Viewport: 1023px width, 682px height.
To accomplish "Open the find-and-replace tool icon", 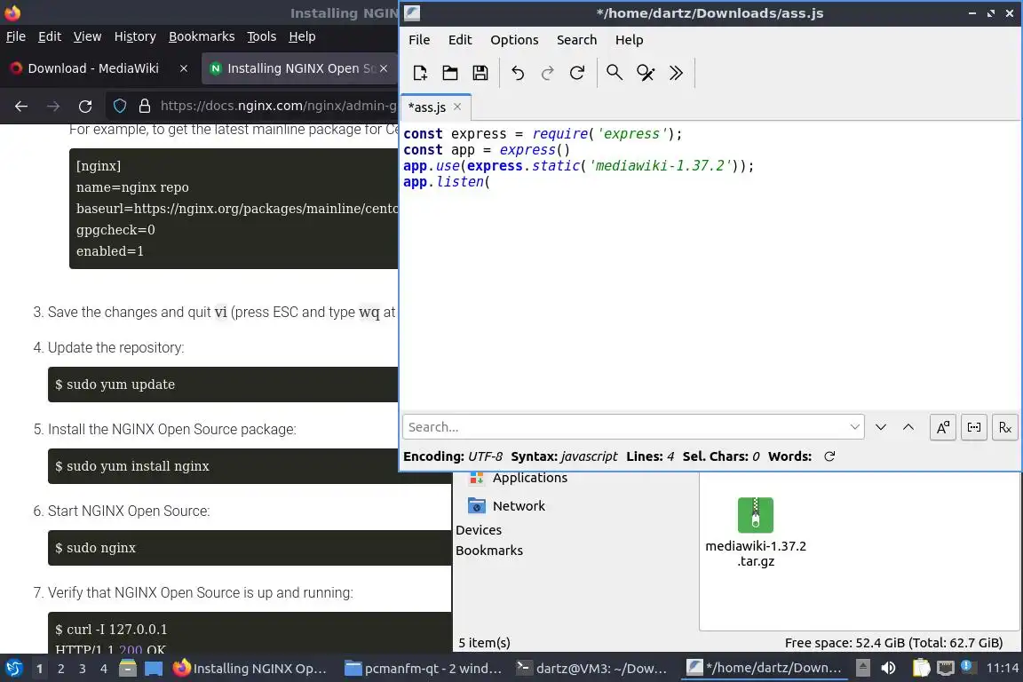I will point(646,73).
